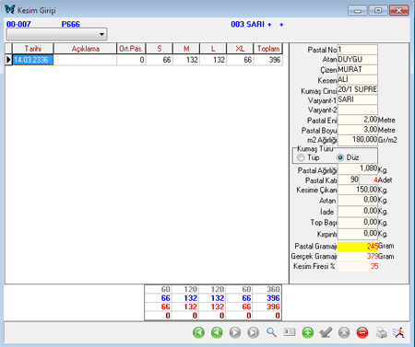Jump to last record with gray arrow

pyautogui.click(x=254, y=332)
